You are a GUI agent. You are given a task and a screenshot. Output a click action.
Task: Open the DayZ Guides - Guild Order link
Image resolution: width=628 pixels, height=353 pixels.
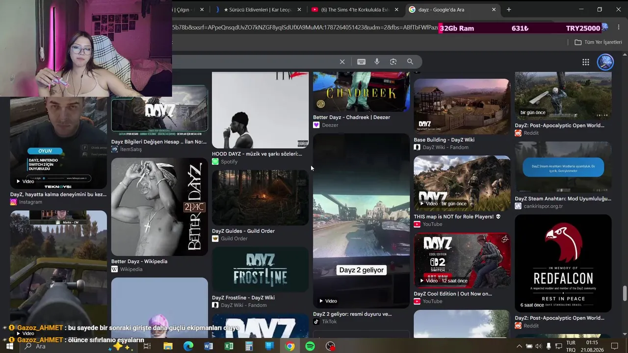click(x=243, y=231)
